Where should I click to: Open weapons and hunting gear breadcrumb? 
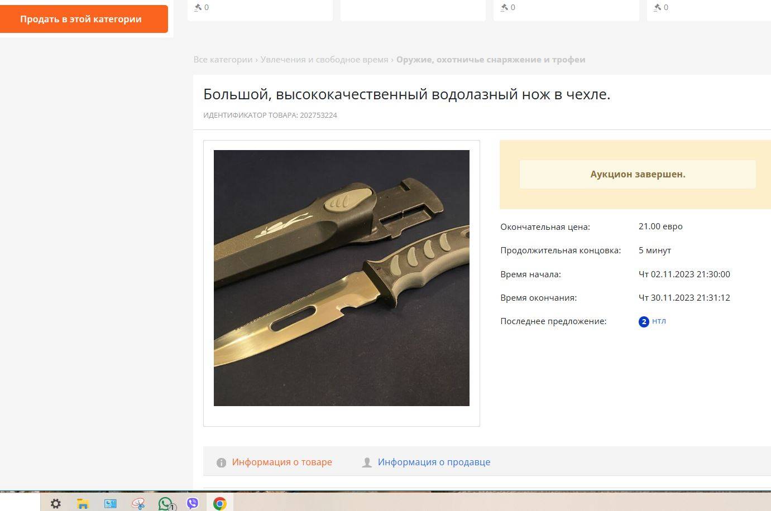[491, 60]
